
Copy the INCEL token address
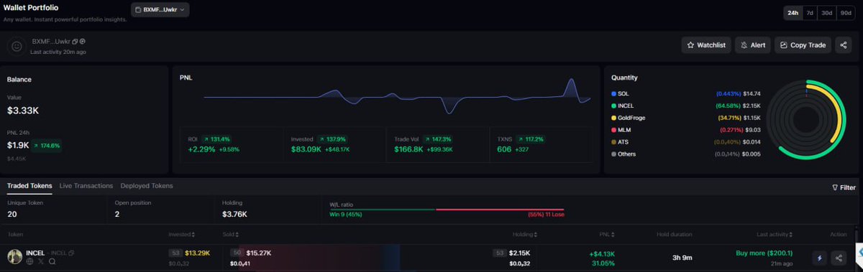[71, 253]
